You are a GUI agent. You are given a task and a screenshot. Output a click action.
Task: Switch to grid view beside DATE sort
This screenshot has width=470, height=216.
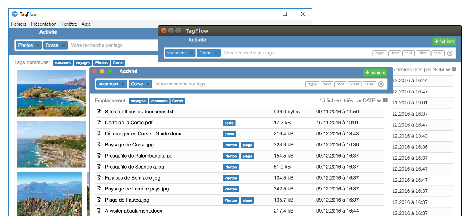point(385,100)
